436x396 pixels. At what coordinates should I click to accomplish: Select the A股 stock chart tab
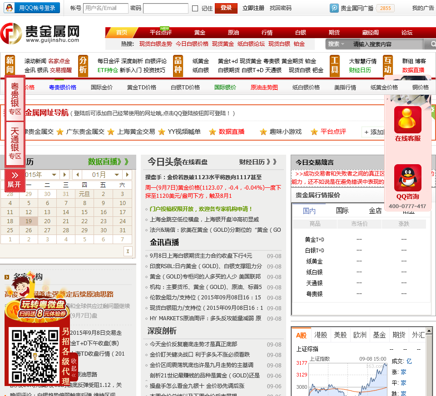pos(301,335)
